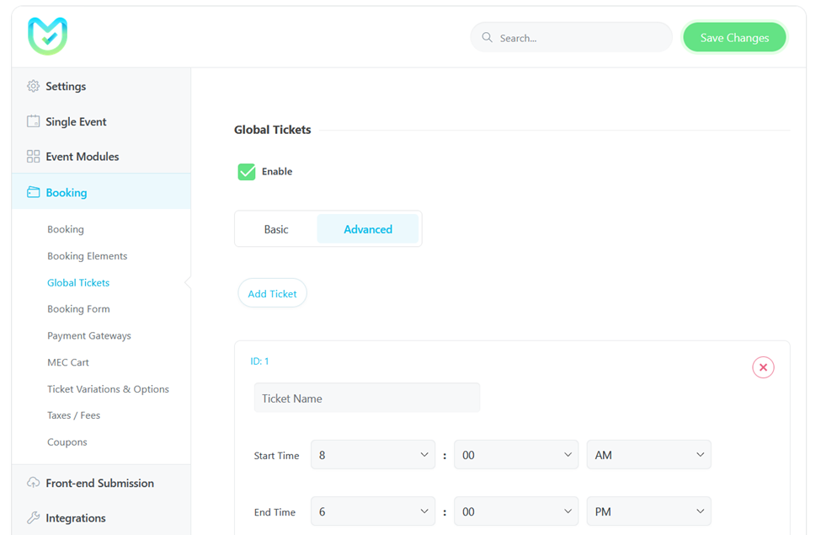Open the MEC Cart submenu item

pyautogui.click(x=68, y=362)
